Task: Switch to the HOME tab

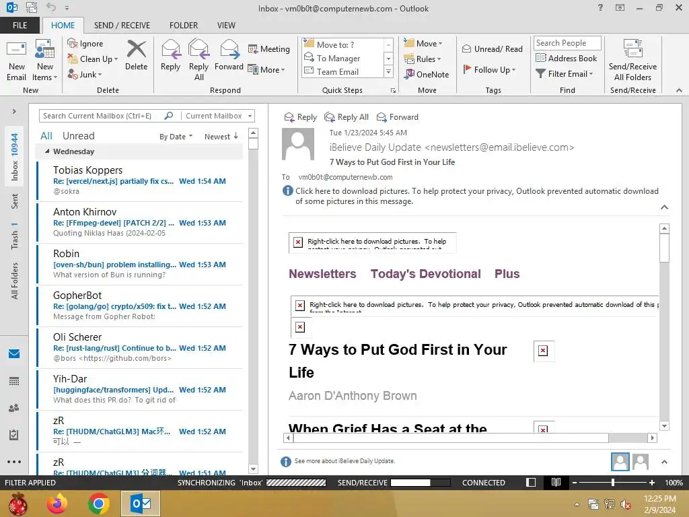Action: tap(63, 26)
